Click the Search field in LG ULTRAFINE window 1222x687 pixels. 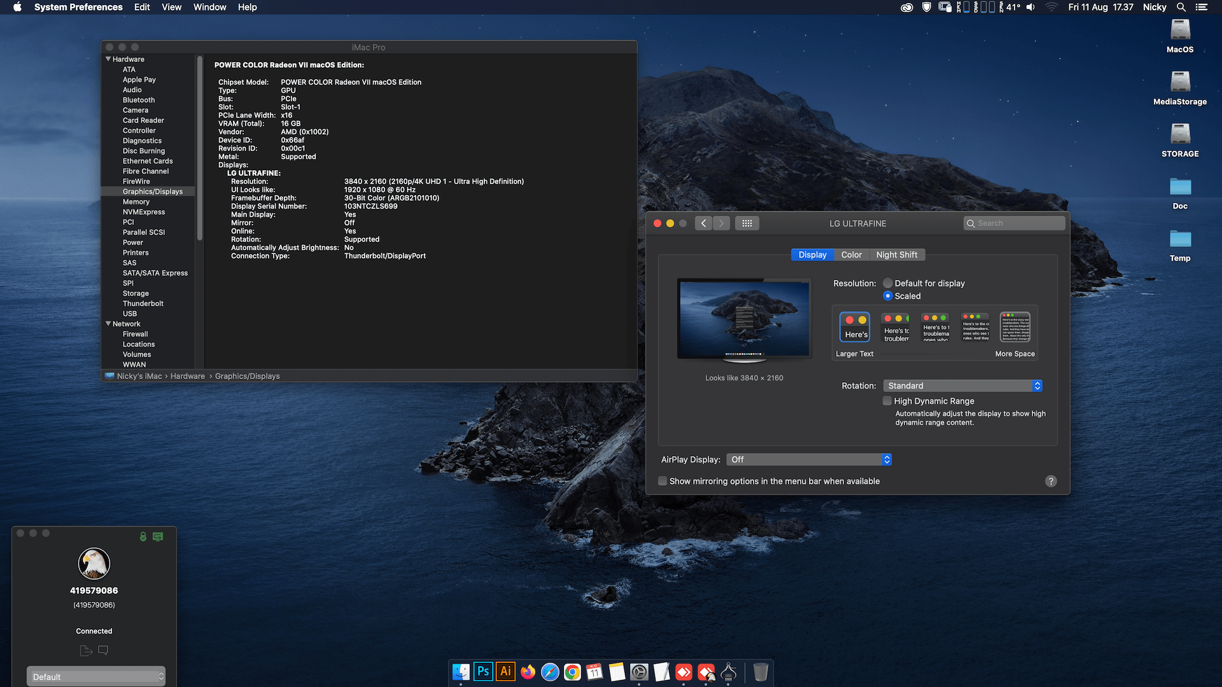1014,223
